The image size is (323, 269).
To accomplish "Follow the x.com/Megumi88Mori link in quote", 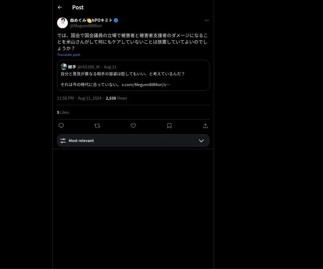I will [x=146, y=84].
